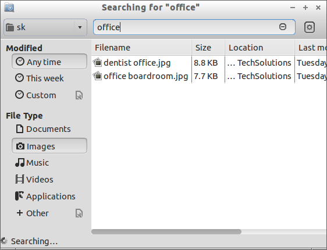
Task: Toggle the Images file type filter
Action: click(49, 146)
